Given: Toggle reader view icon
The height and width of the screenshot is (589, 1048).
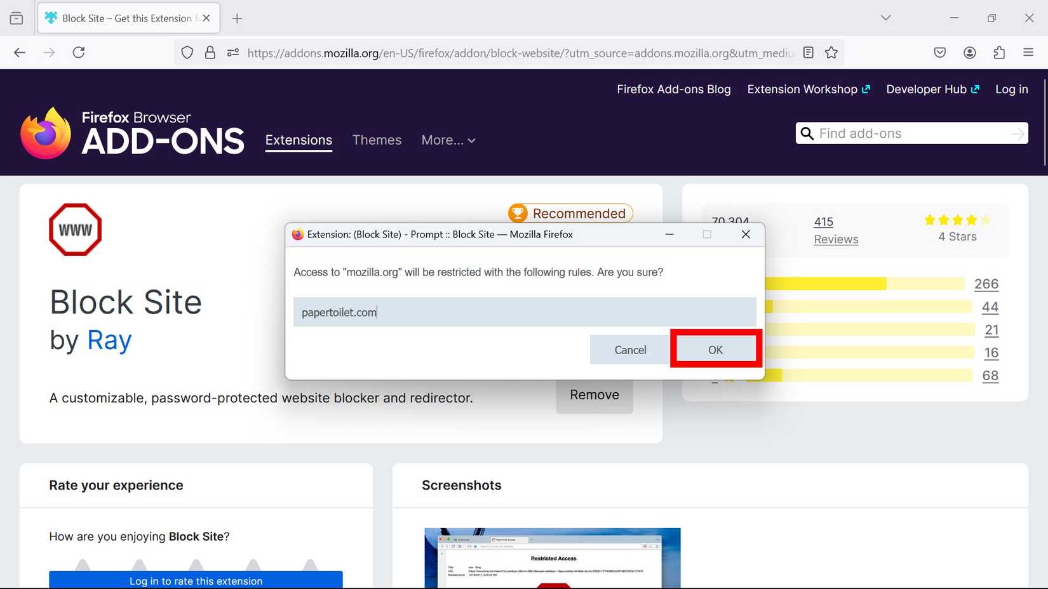Looking at the screenshot, I should (x=808, y=53).
